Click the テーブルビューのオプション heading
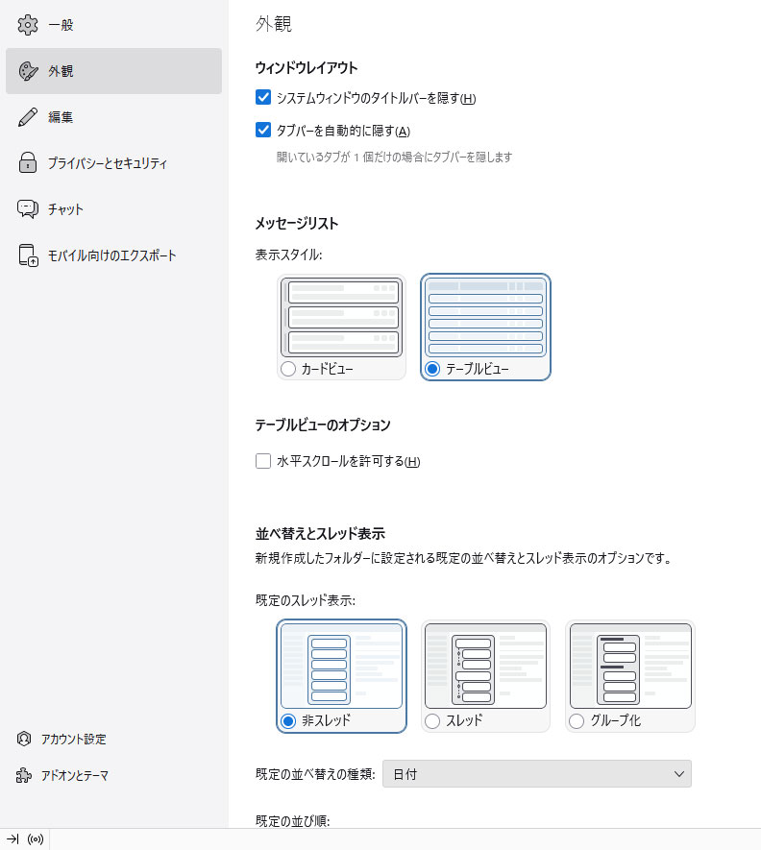Image resolution: width=761 pixels, height=850 pixels. (323, 425)
